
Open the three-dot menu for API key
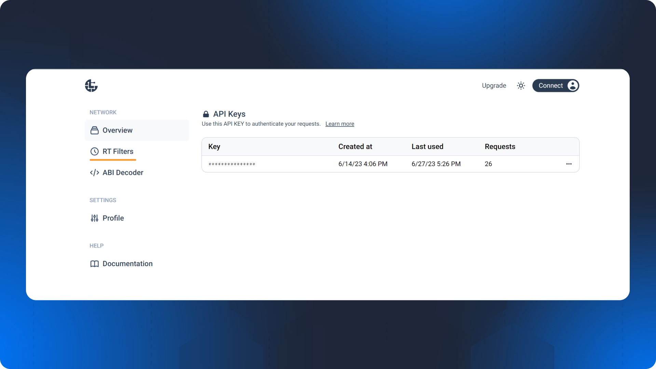click(569, 164)
